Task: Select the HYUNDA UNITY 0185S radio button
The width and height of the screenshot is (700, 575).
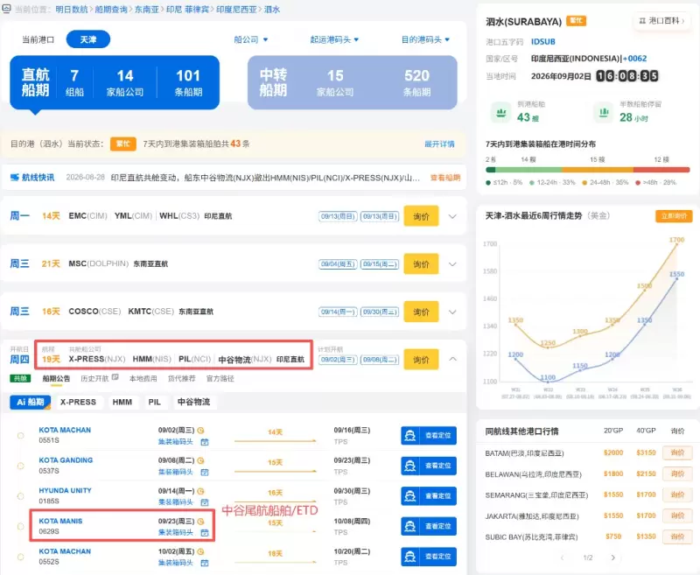Action: pos(20,496)
